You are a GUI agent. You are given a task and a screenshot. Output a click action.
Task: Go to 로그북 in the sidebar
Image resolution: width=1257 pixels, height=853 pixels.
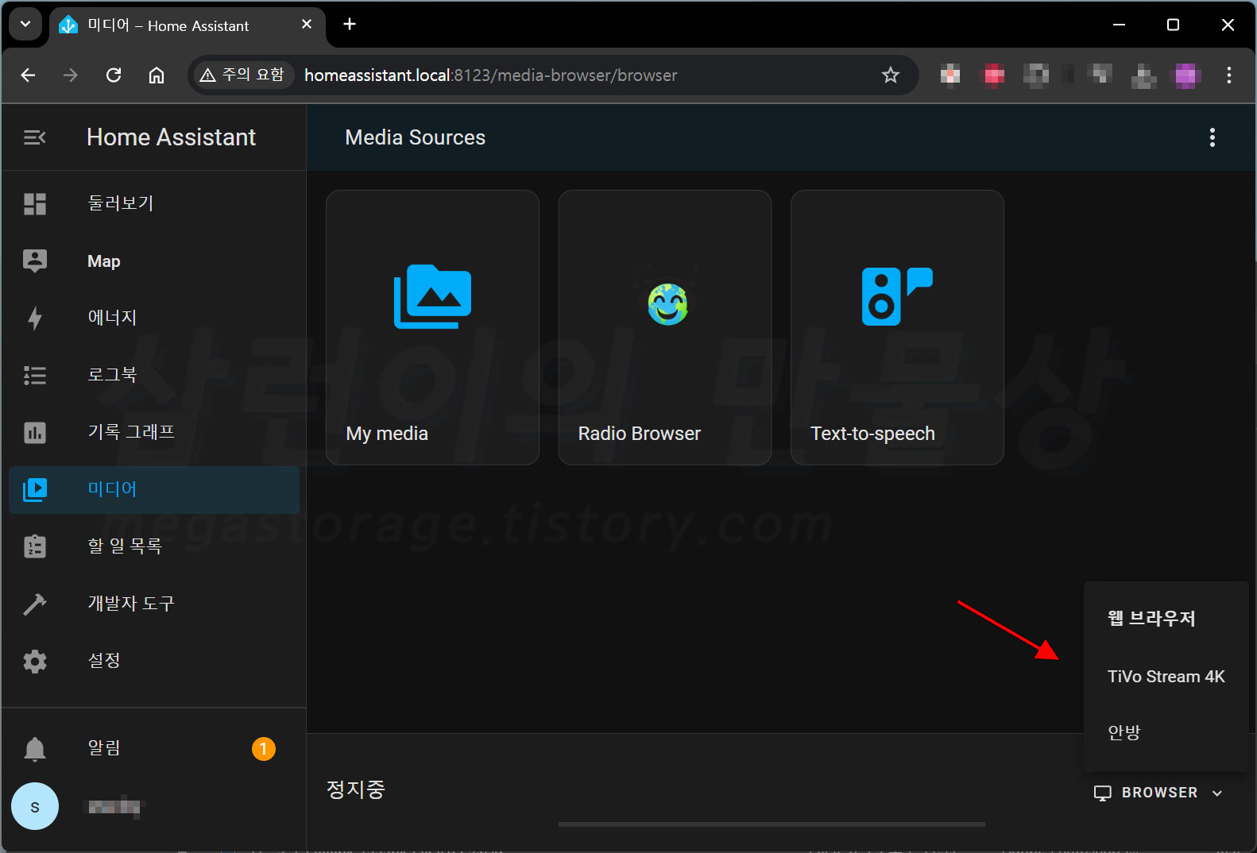coord(154,376)
